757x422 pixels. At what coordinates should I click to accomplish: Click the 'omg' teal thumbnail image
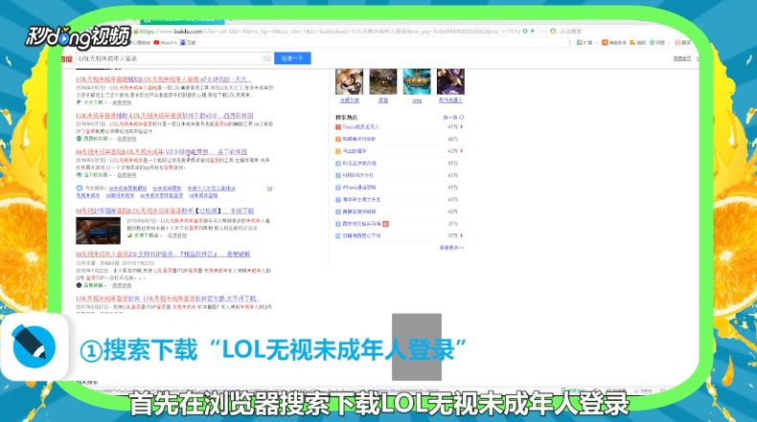(417, 81)
